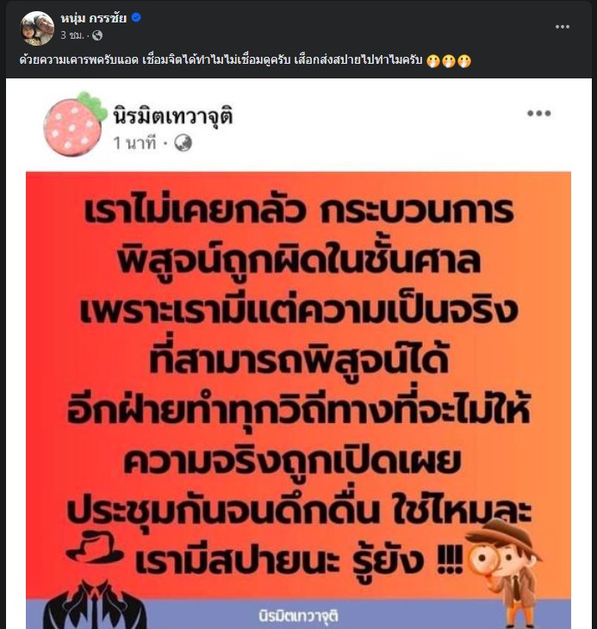
Task: Click the globe icon beside 1 นาที
Action: (x=183, y=143)
